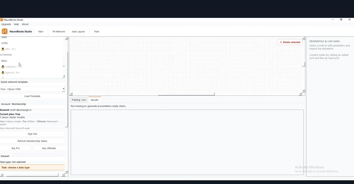Click the '4 classic starter models' text
Screen dimensions: 354x184
point(13,117)
